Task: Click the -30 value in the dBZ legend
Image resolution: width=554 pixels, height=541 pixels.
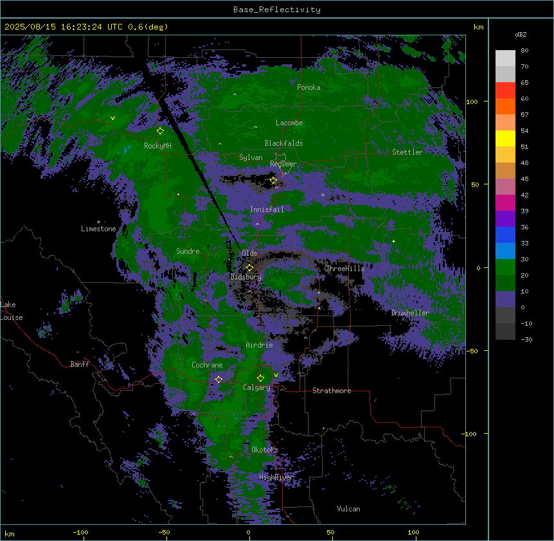Action: pos(526,340)
